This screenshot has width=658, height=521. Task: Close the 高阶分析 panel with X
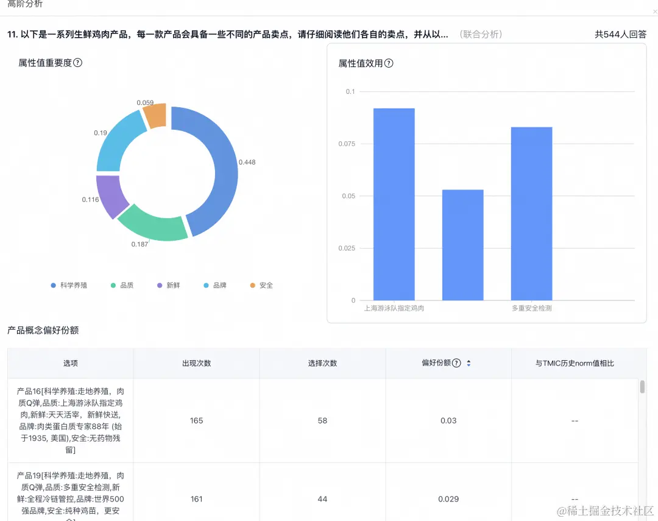tap(654, 12)
